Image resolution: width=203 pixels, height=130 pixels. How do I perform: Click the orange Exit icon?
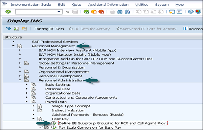[x=94, y=12]
